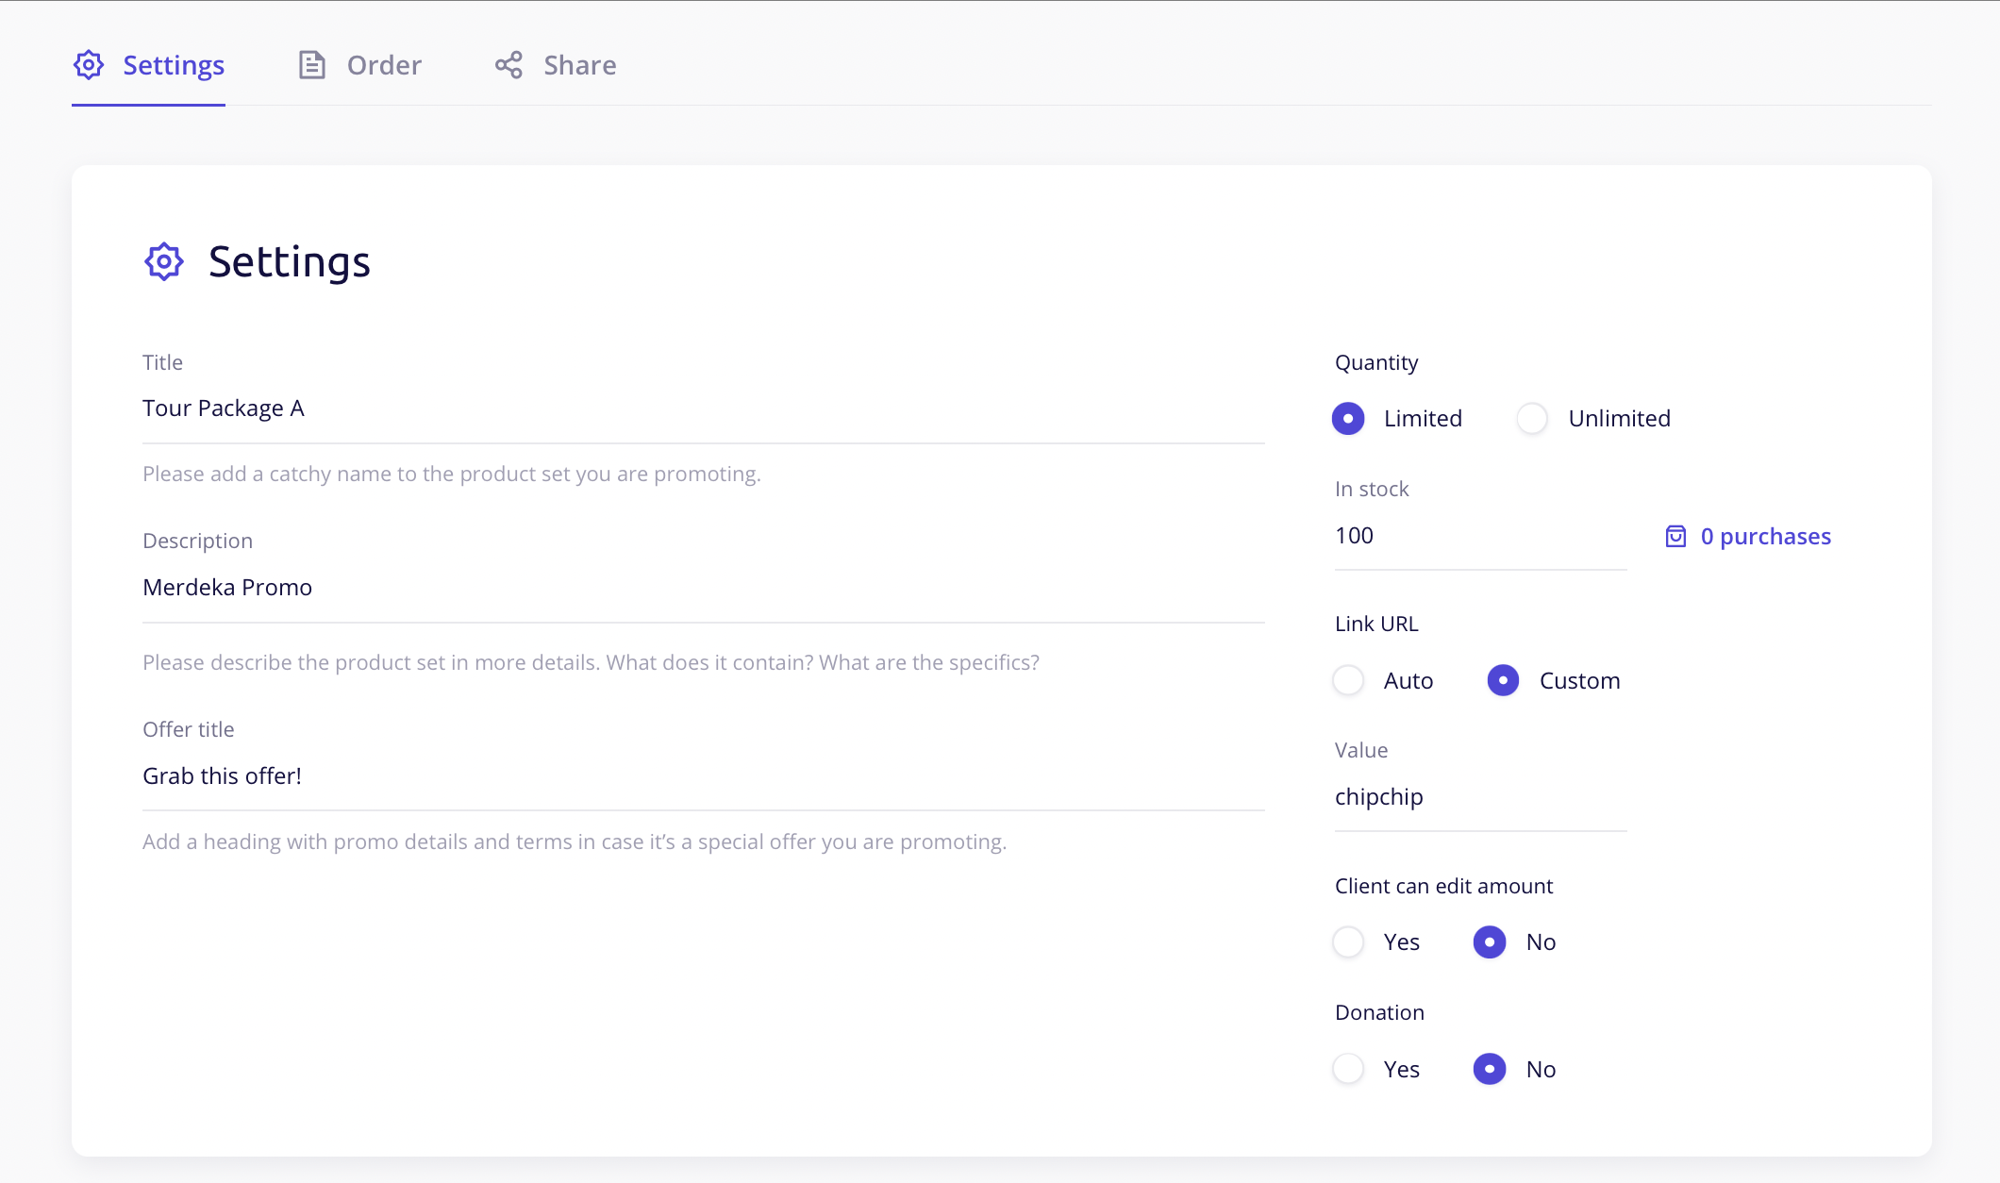Switch to the Settings tab

click(x=149, y=65)
